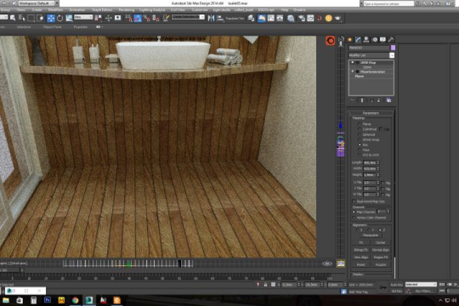Click the Manipulate button
The image size is (459, 306).
370,235
